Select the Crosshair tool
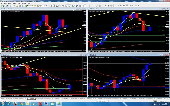The image size is (170, 106). [x=88, y=6]
